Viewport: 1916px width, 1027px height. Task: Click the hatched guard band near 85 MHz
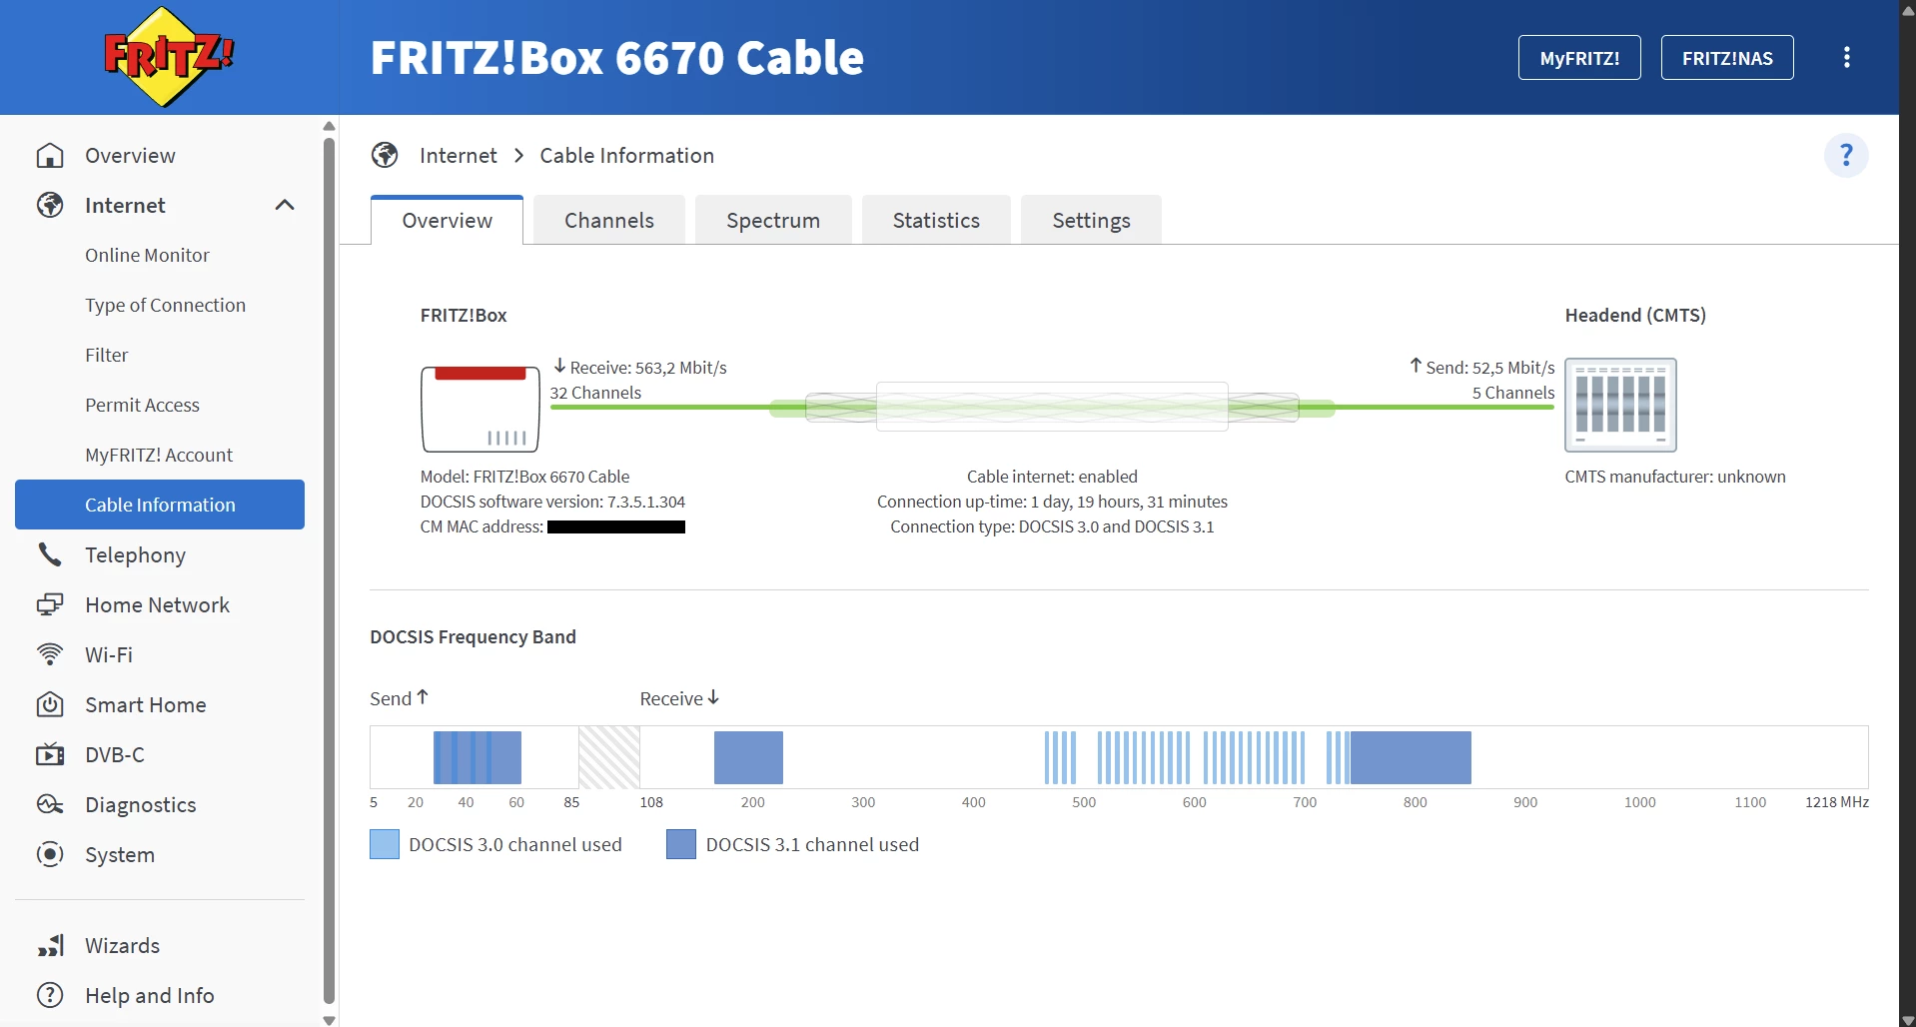coord(609,757)
